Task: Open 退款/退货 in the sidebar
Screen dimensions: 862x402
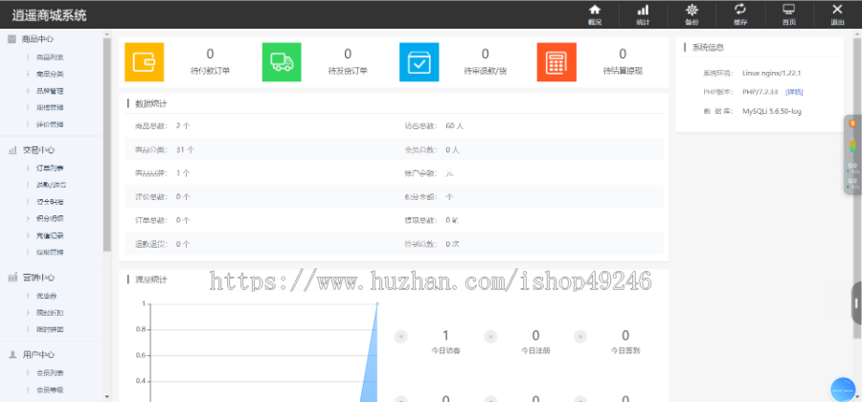Action: click(x=51, y=185)
